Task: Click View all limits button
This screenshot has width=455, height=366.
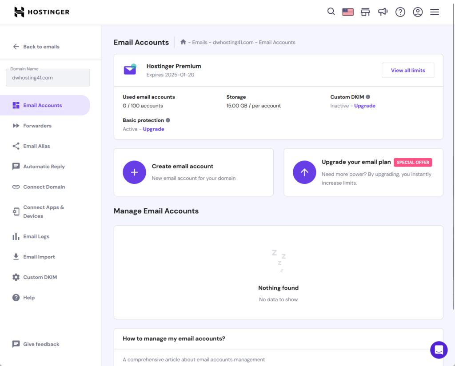Action: (408, 70)
